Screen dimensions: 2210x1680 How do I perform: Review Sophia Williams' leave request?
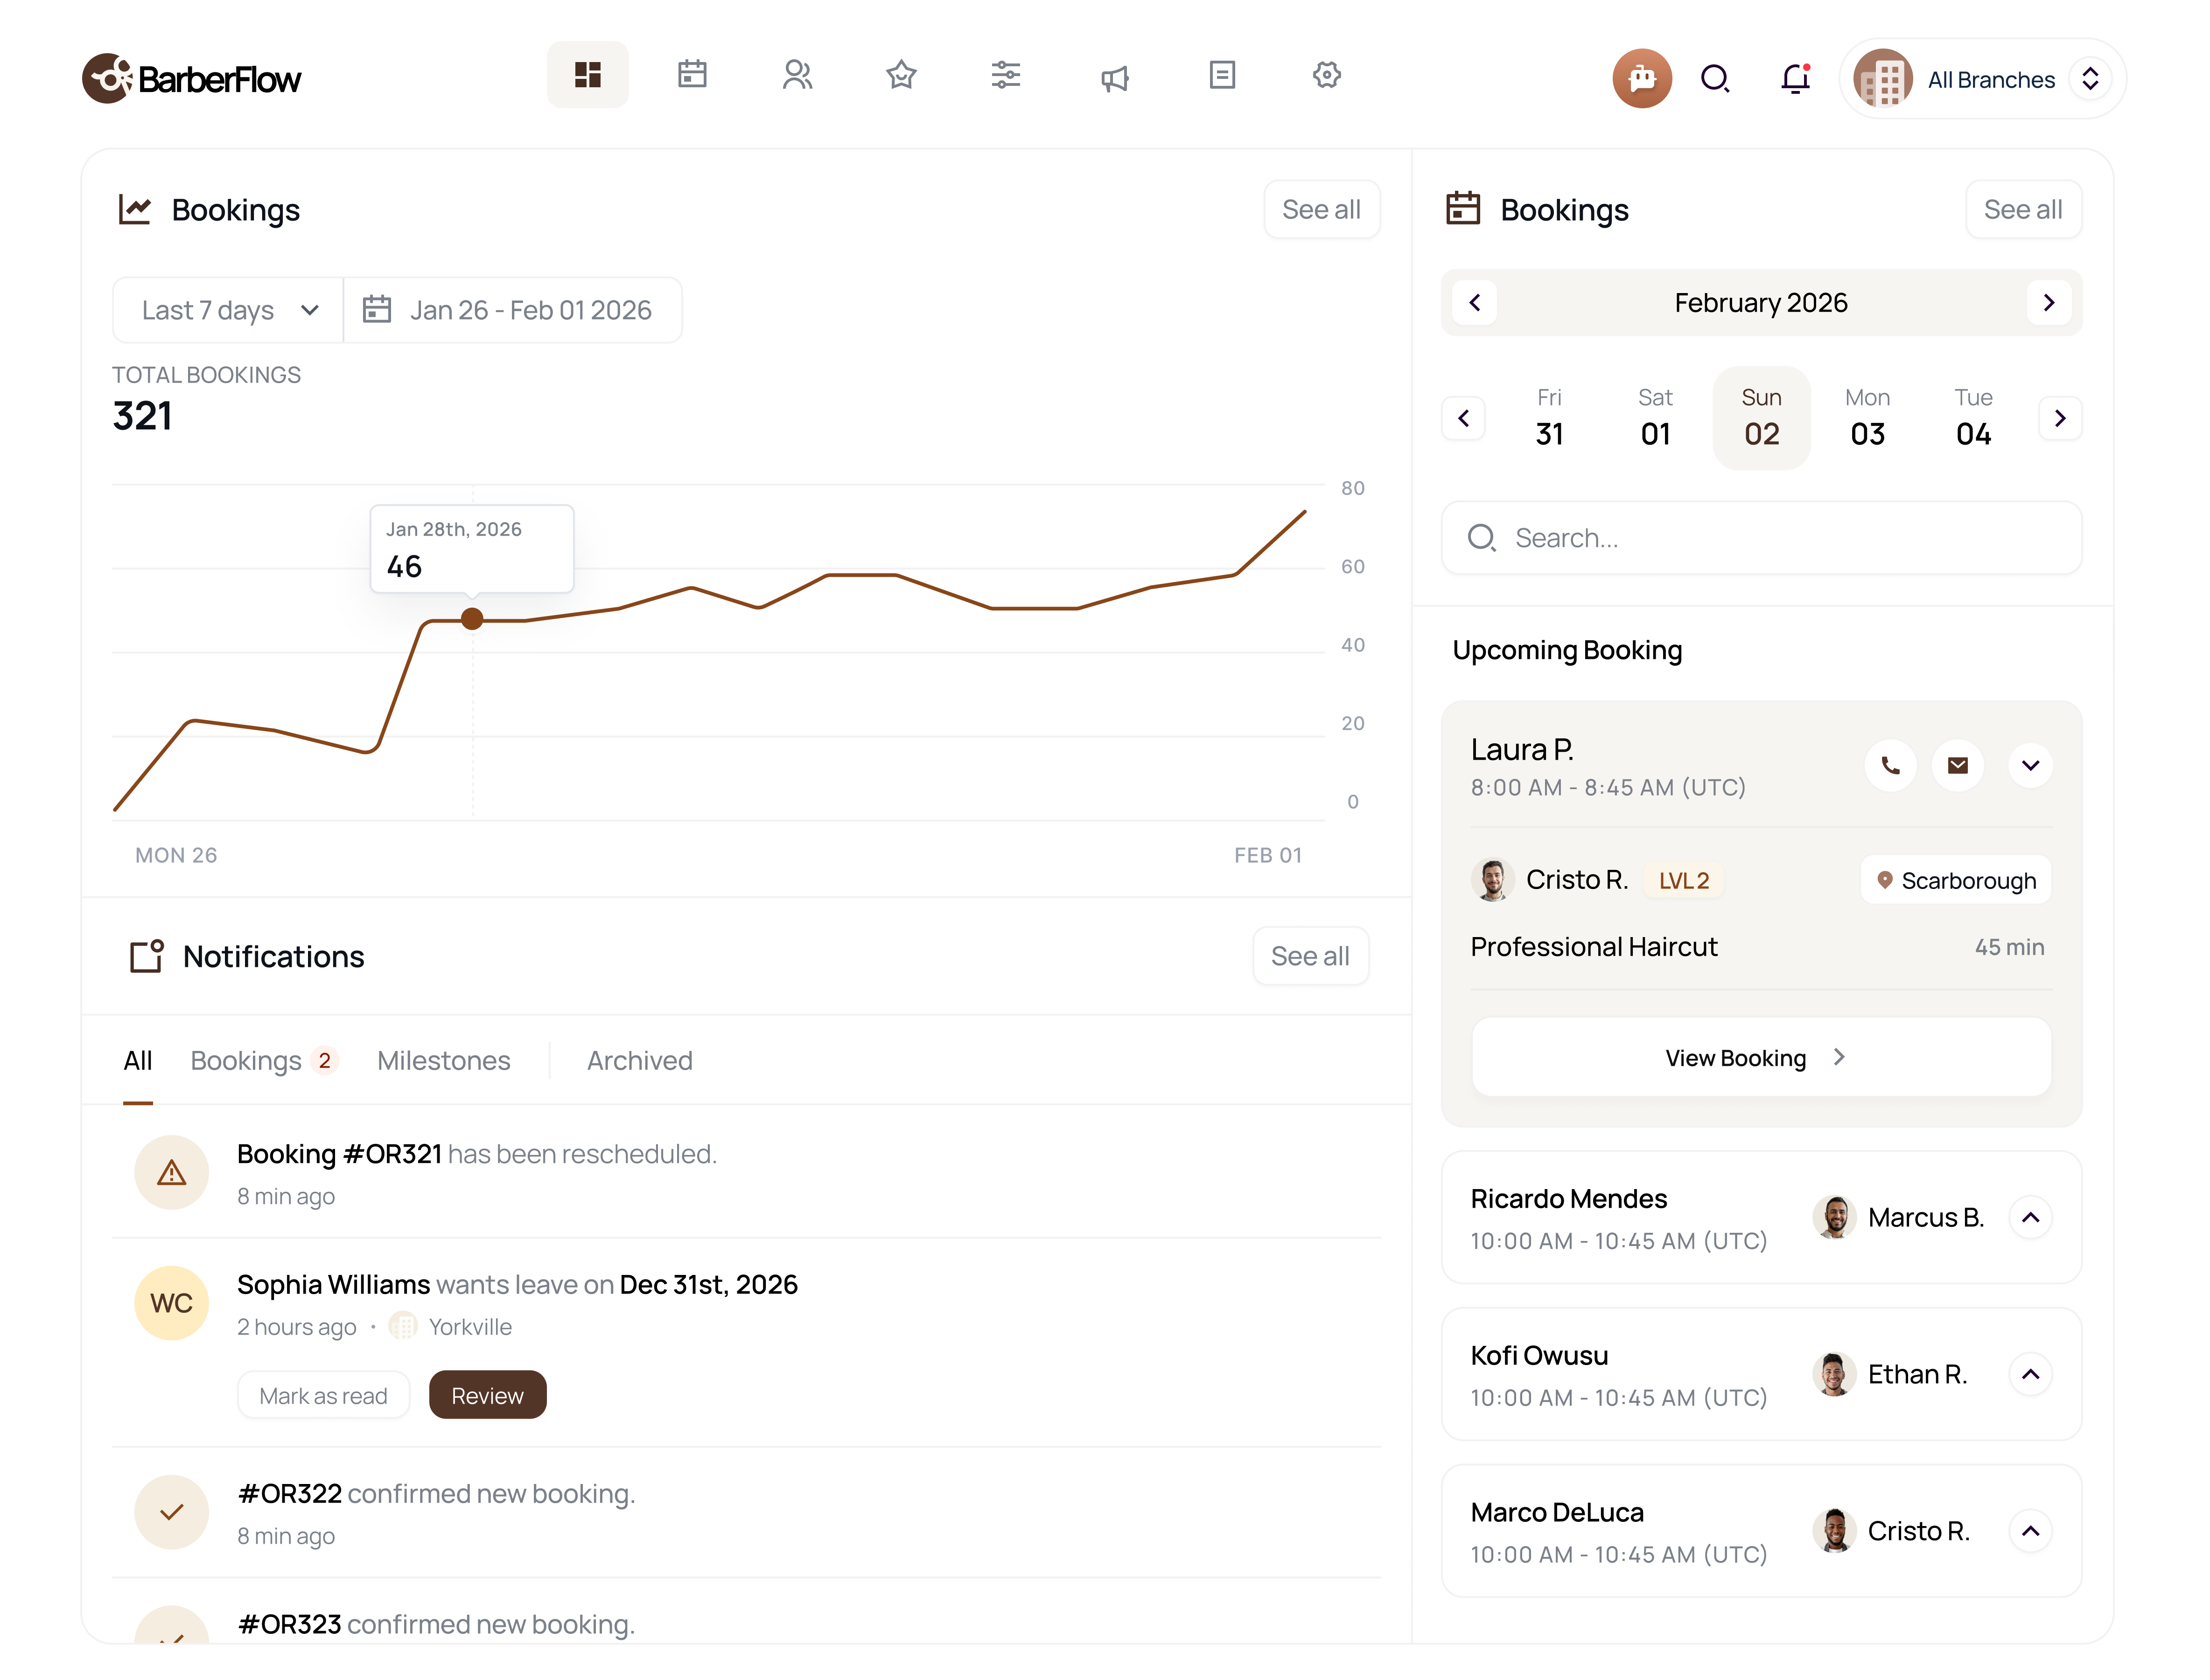(x=487, y=1394)
